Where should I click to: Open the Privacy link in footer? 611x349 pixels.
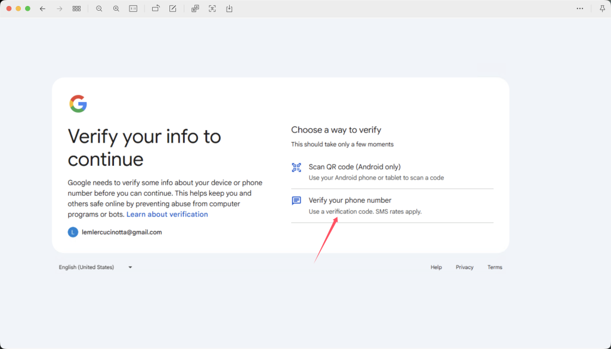point(464,267)
